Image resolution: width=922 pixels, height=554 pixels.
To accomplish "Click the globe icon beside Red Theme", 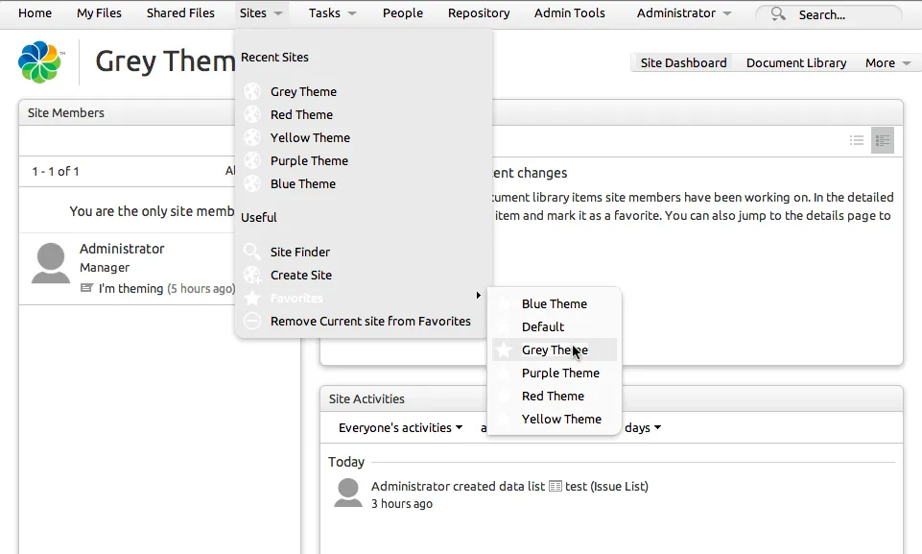I will pos(252,114).
